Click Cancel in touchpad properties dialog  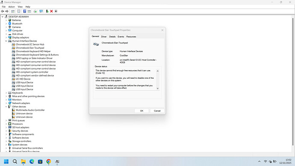coord(157,111)
